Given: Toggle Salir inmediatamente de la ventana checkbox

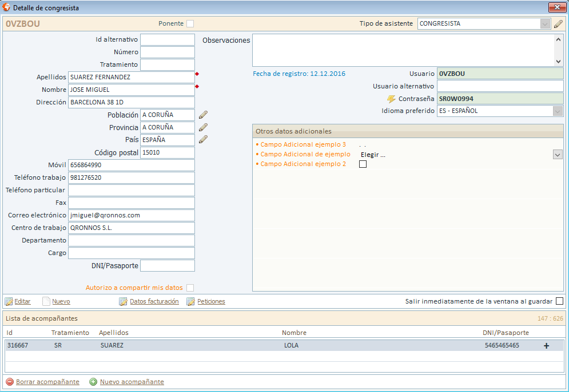Looking at the screenshot, I should coord(560,301).
